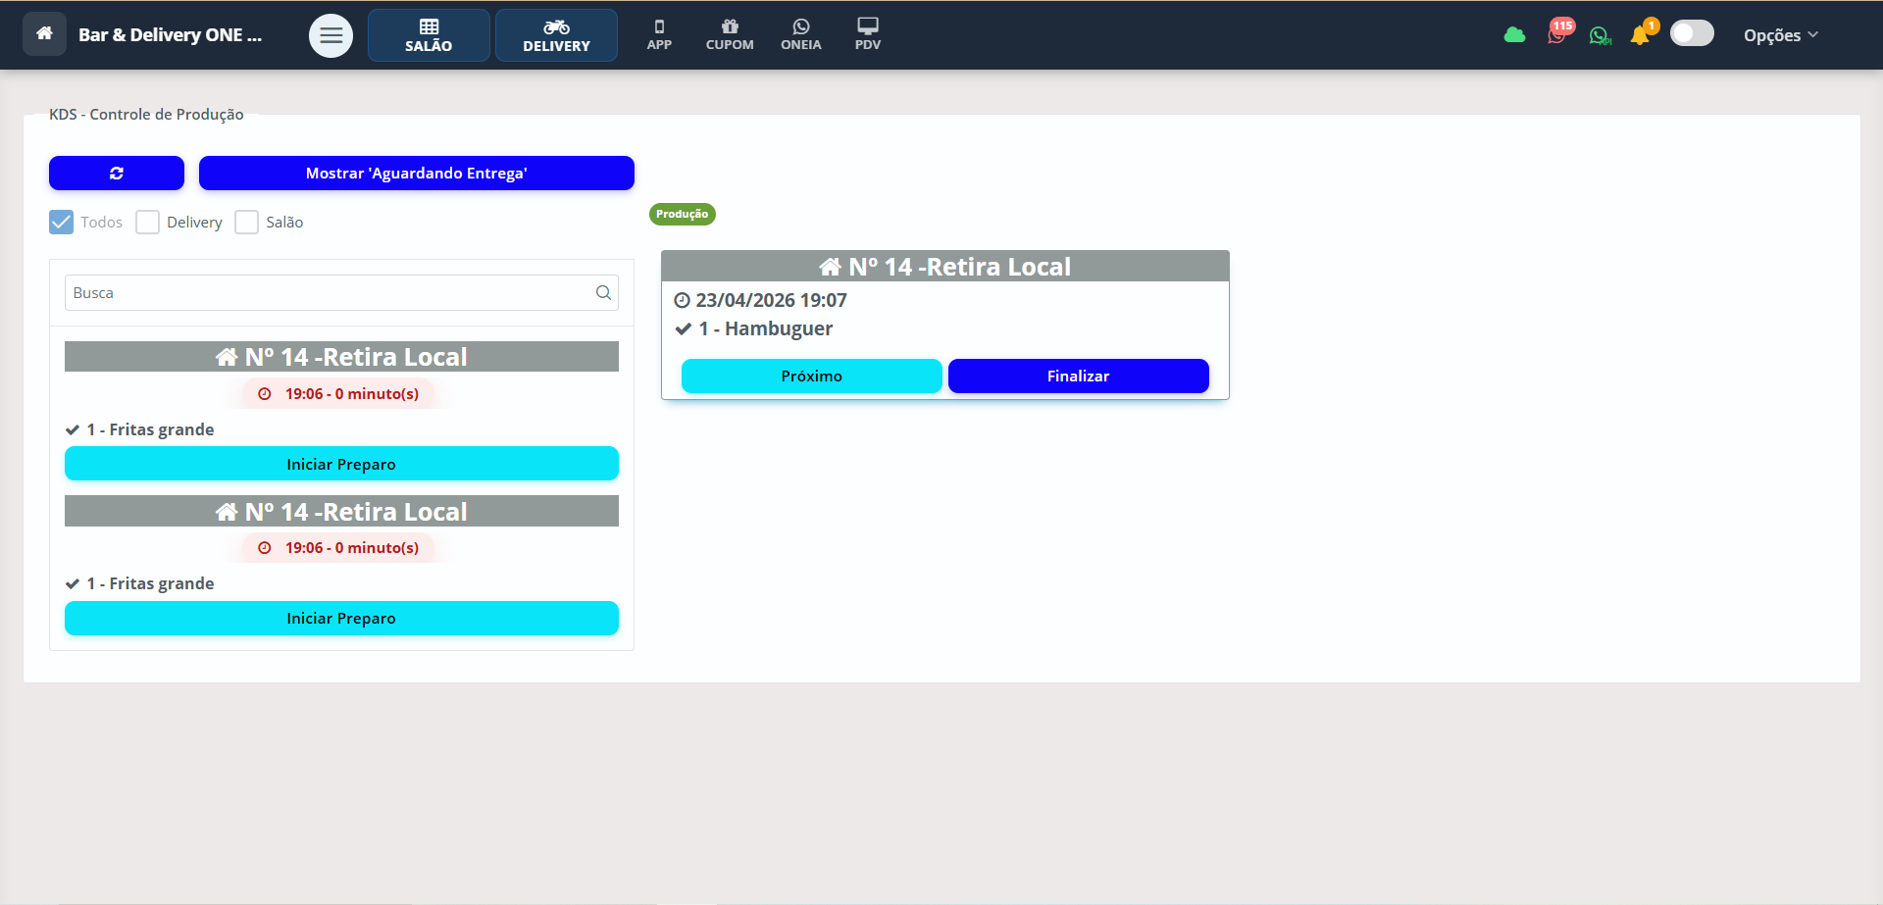Image resolution: width=1883 pixels, height=905 pixels.
Task: Open the hamburger menu button
Action: [331, 36]
